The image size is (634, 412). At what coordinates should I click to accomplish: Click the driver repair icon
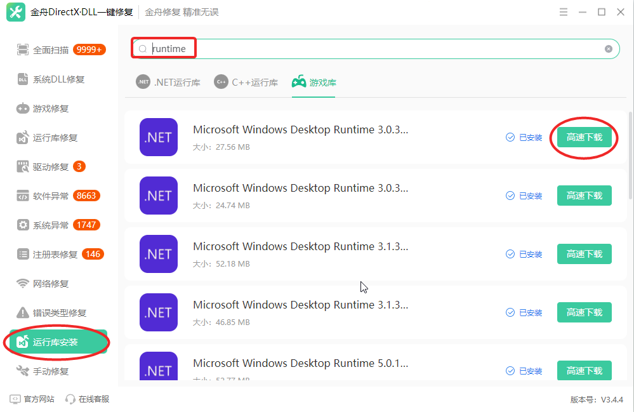23,166
